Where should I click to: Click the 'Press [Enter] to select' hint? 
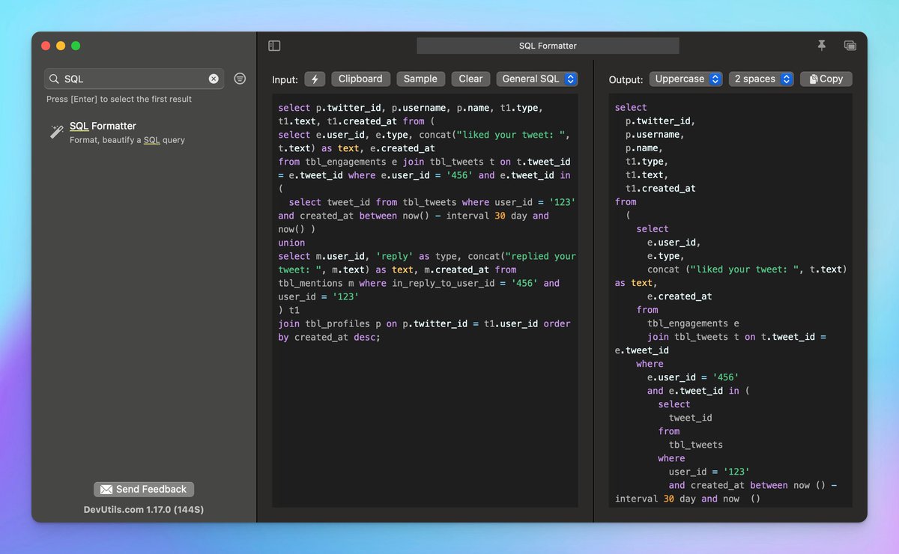pyautogui.click(x=119, y=99)
